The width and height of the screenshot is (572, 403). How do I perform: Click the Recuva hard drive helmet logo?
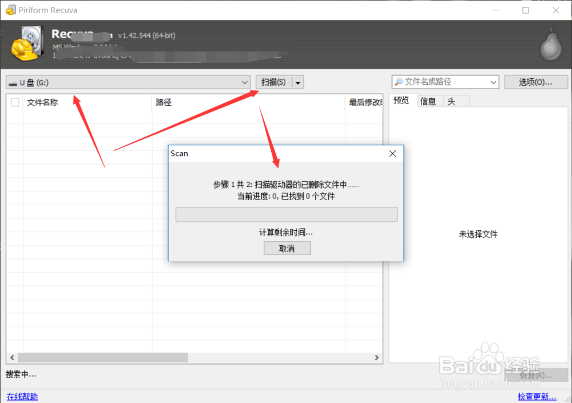27,43
